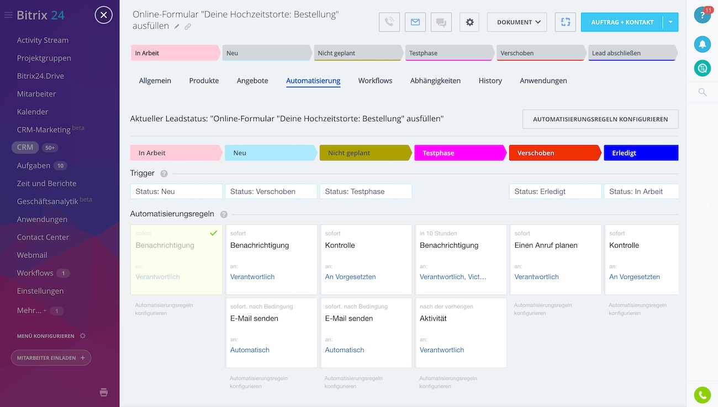Viewport: 718px width, 407px height.
Task: Select the magenta Testphase status stage
Action: click(460, 153)
